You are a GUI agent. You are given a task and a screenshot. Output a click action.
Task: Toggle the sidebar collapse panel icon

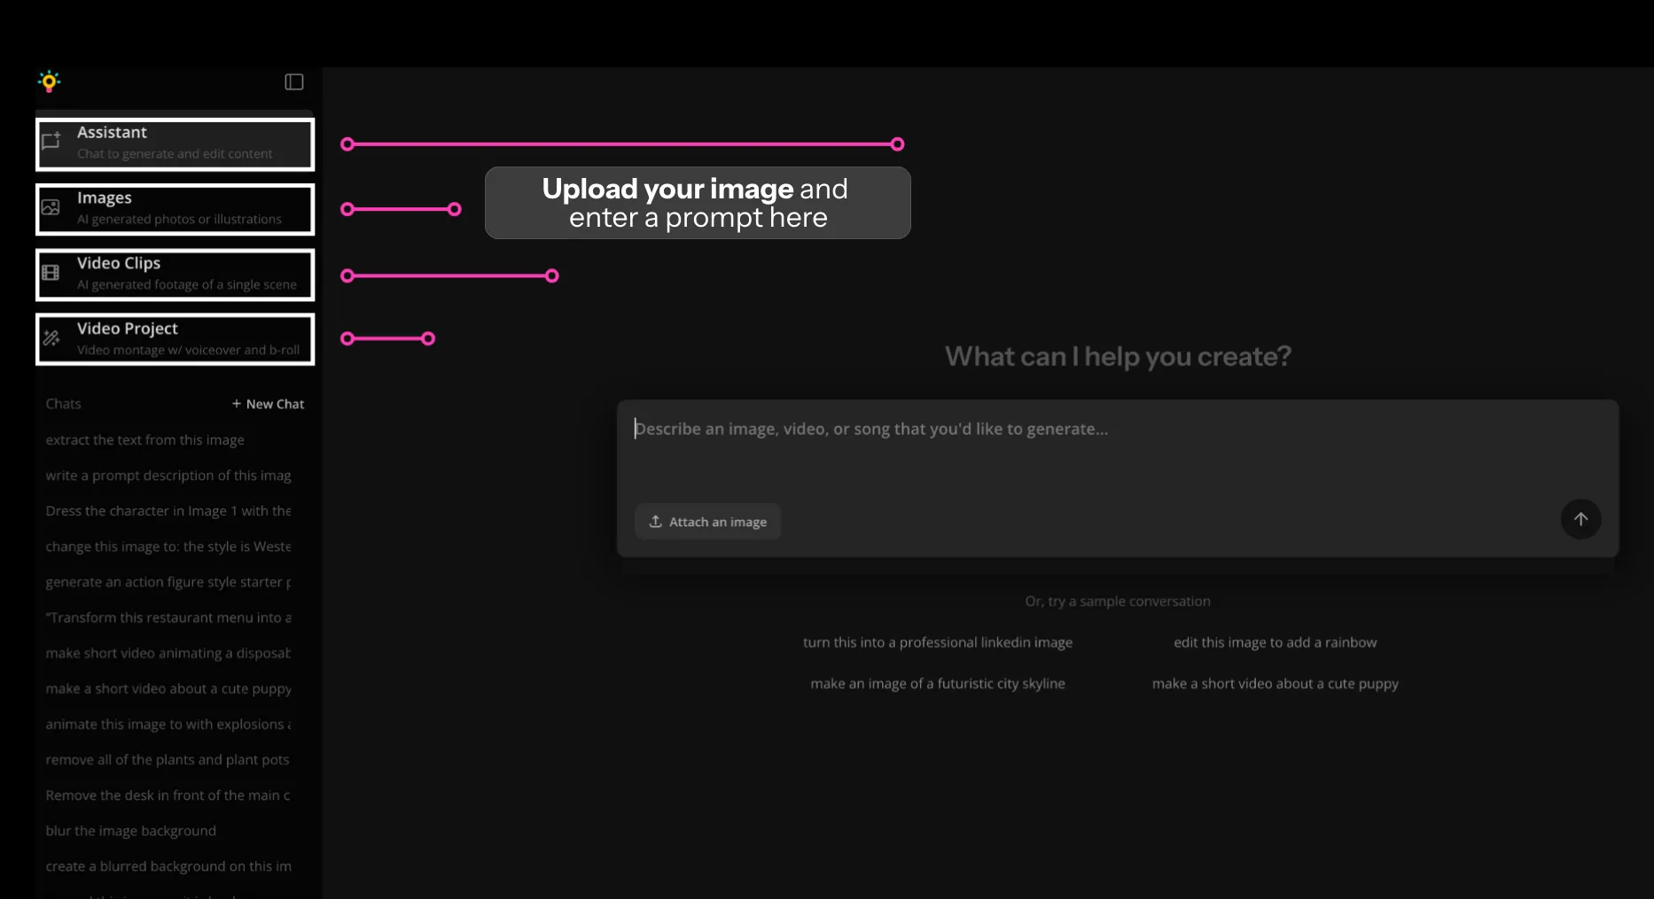tap(293, 81)
